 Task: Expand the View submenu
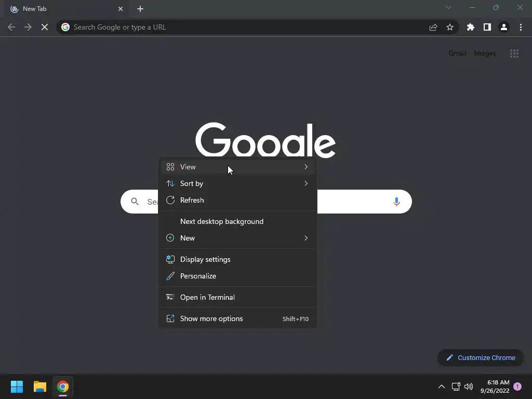point(237,167)
